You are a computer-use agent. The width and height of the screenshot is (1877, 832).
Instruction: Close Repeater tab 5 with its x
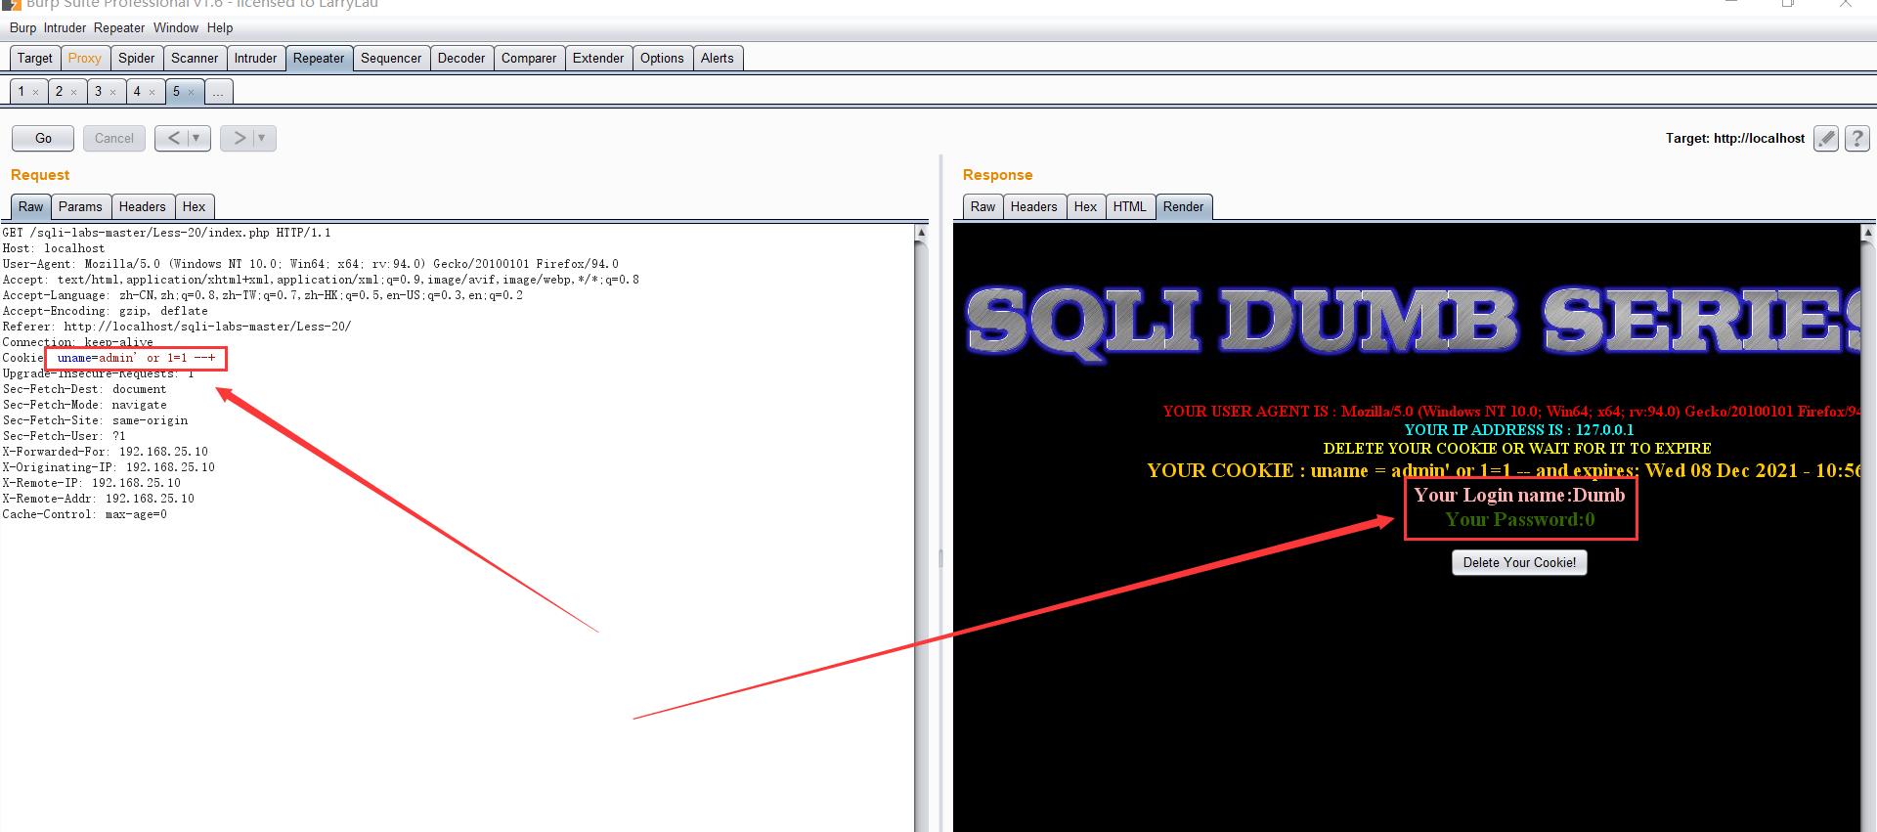[x=191, y=93]
